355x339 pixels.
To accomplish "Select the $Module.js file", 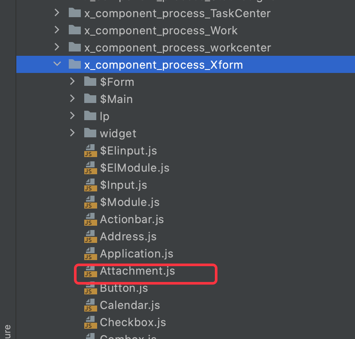I will pyautogui.click(x=129, y=202).
